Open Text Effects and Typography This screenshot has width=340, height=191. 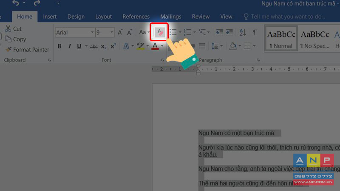pyautogui.click(x=126, y=46)
